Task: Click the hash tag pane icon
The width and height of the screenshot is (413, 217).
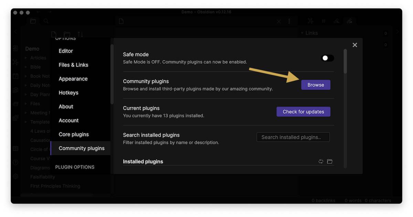Action: pyautogui.click(x=324, y=21)
